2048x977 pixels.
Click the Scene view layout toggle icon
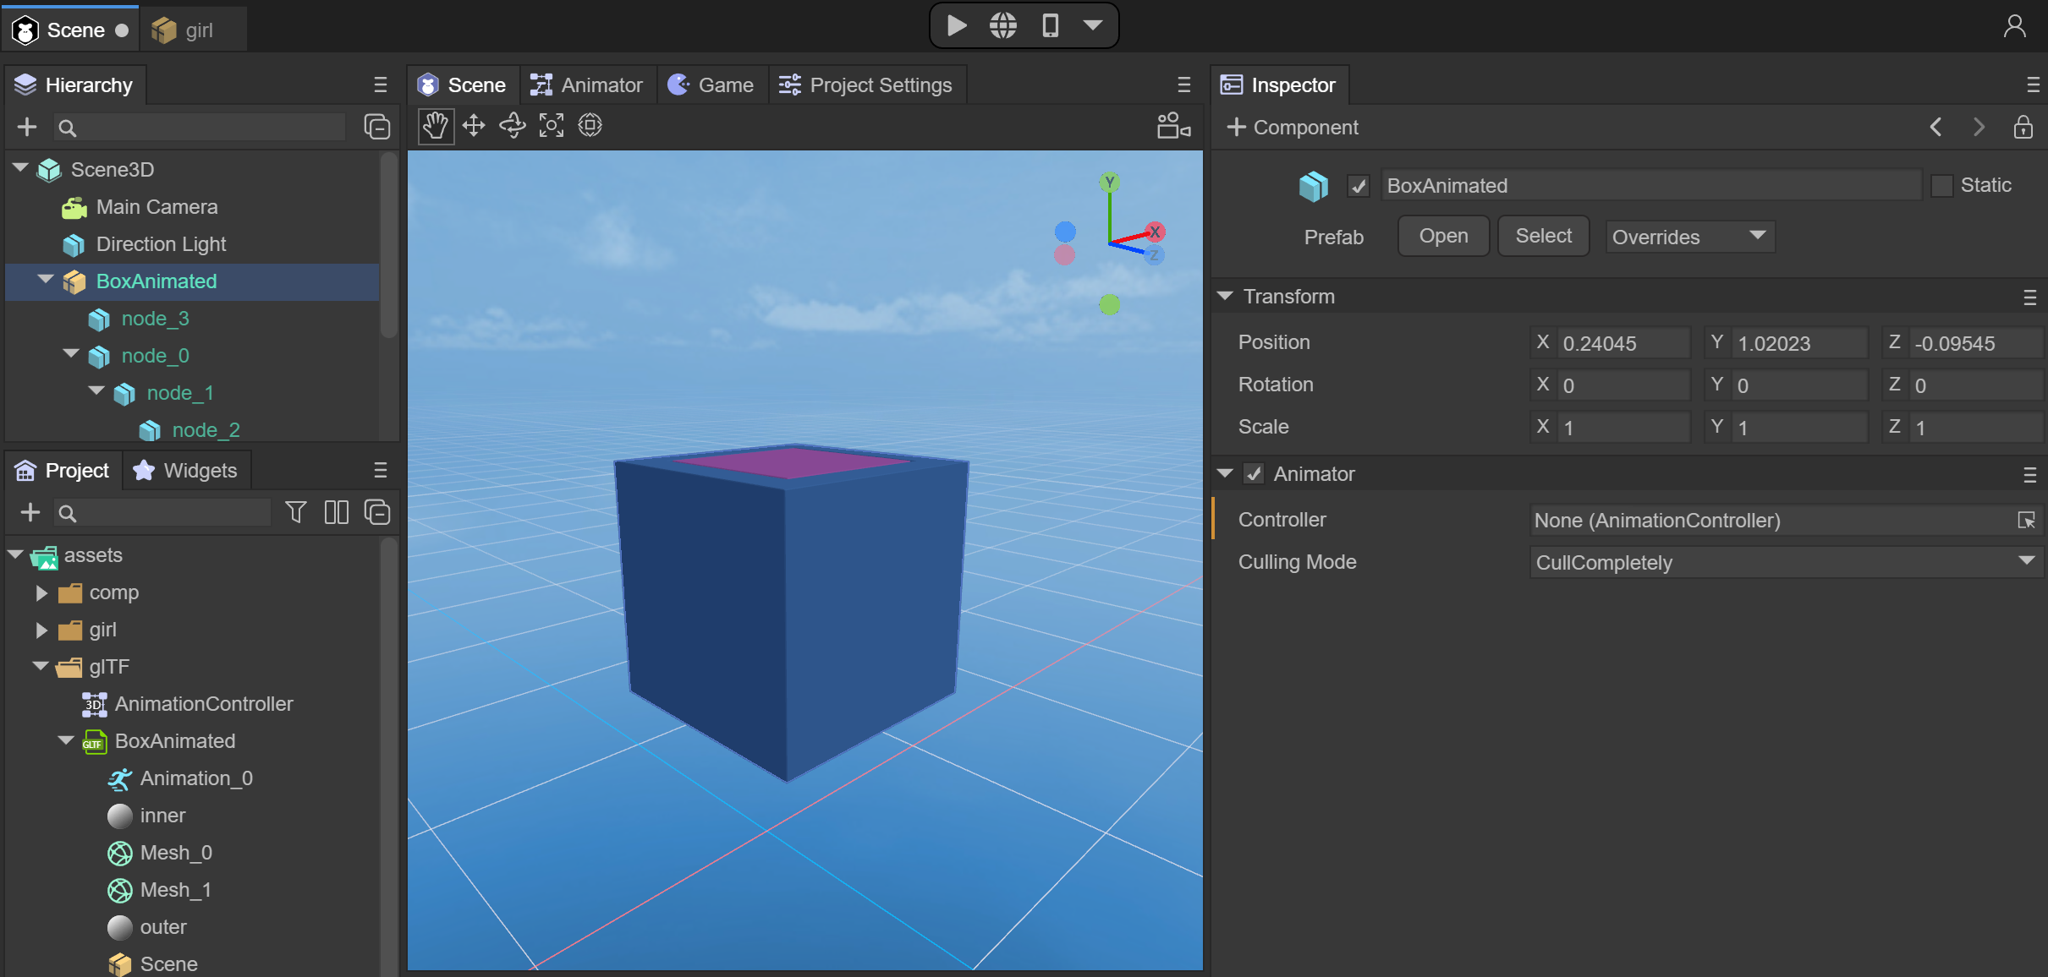pos(1170,125)
